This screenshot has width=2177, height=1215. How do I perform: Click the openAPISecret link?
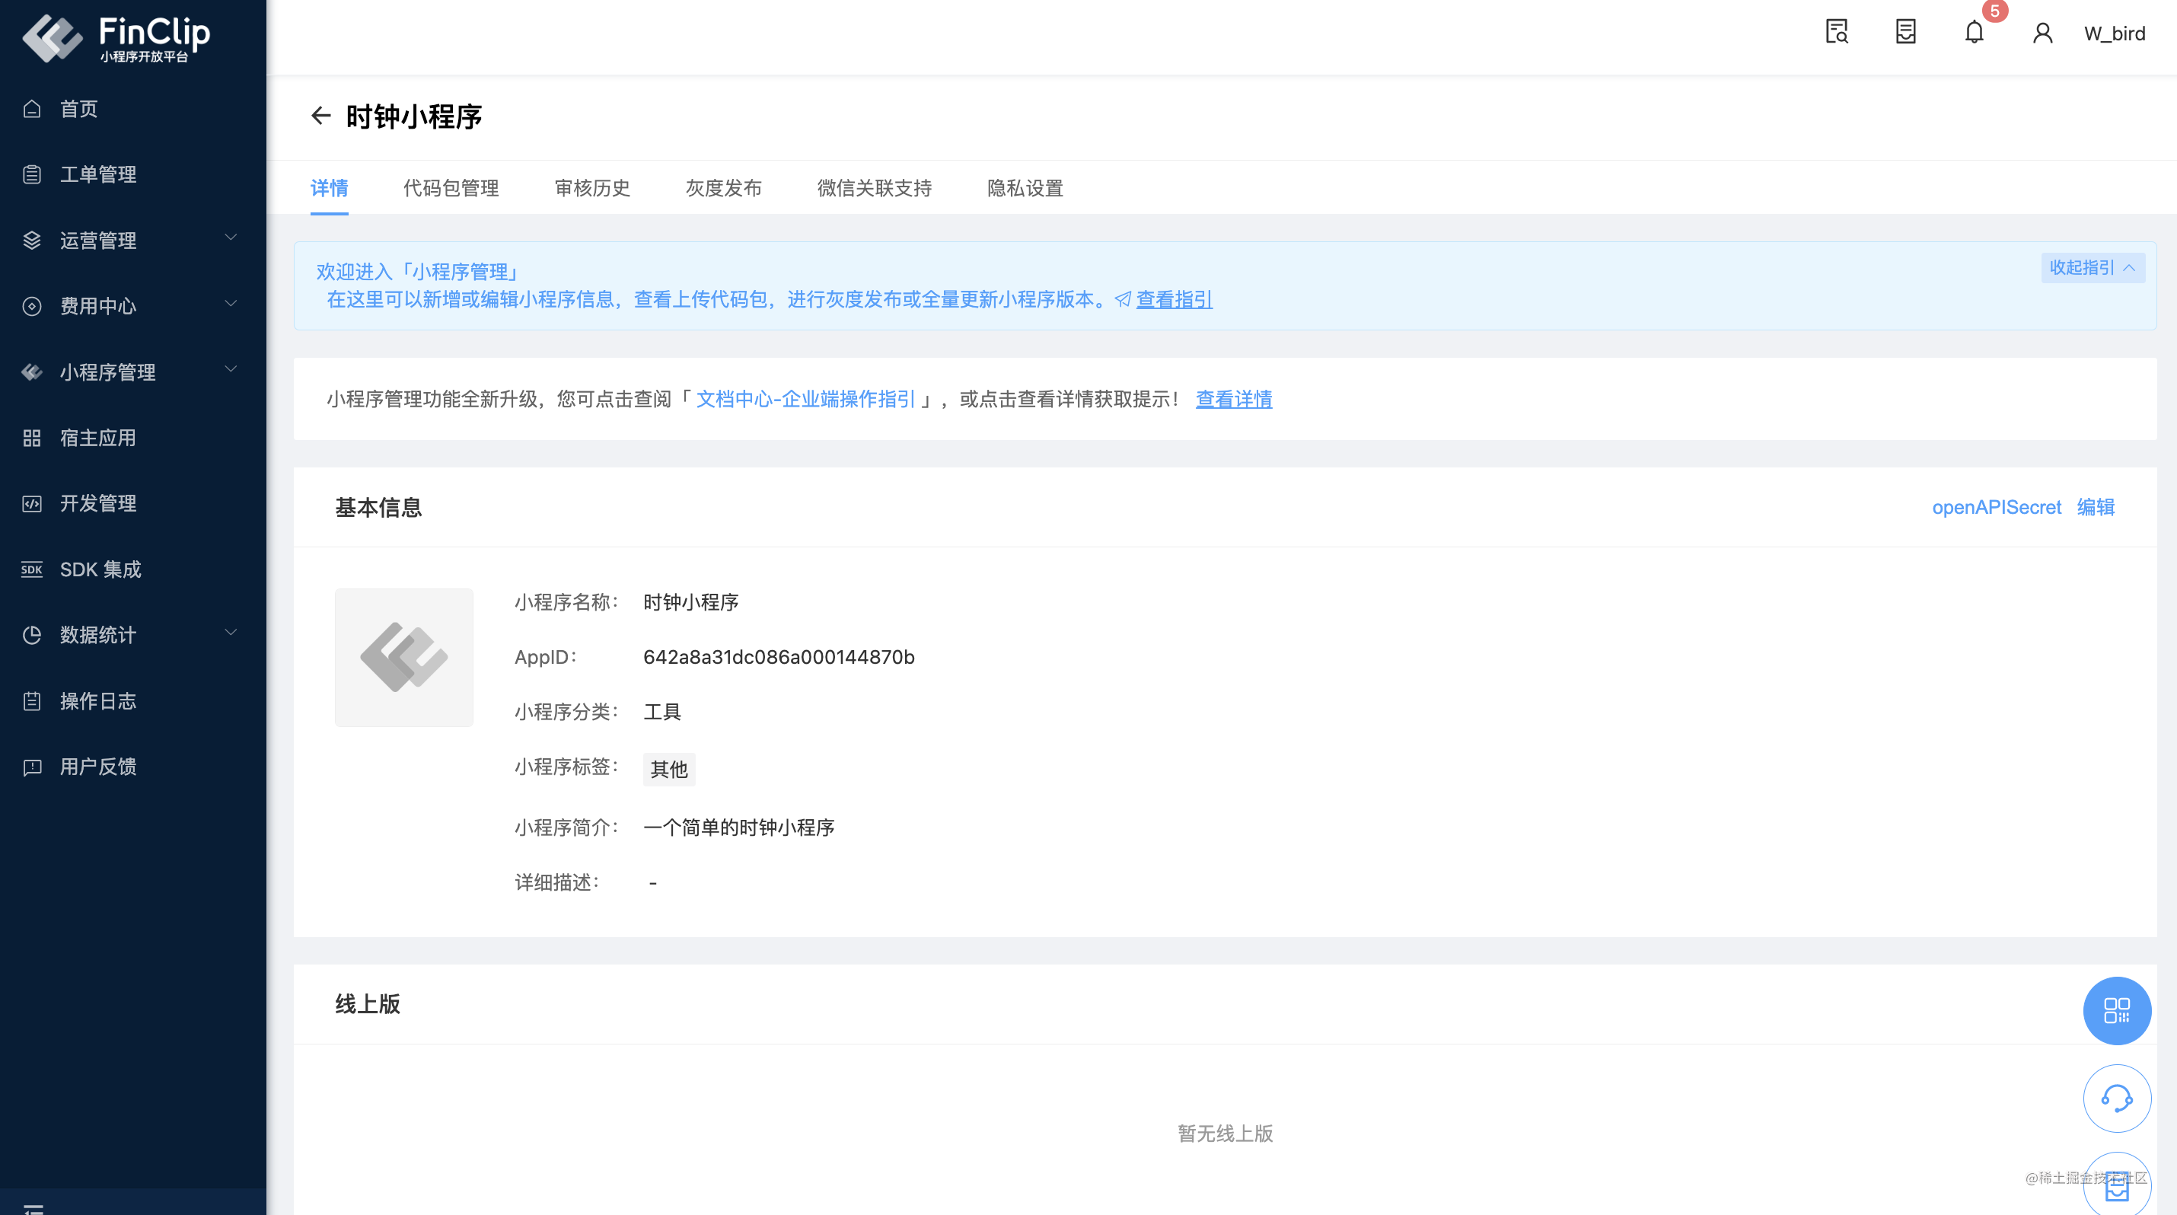coord(1996,508)
